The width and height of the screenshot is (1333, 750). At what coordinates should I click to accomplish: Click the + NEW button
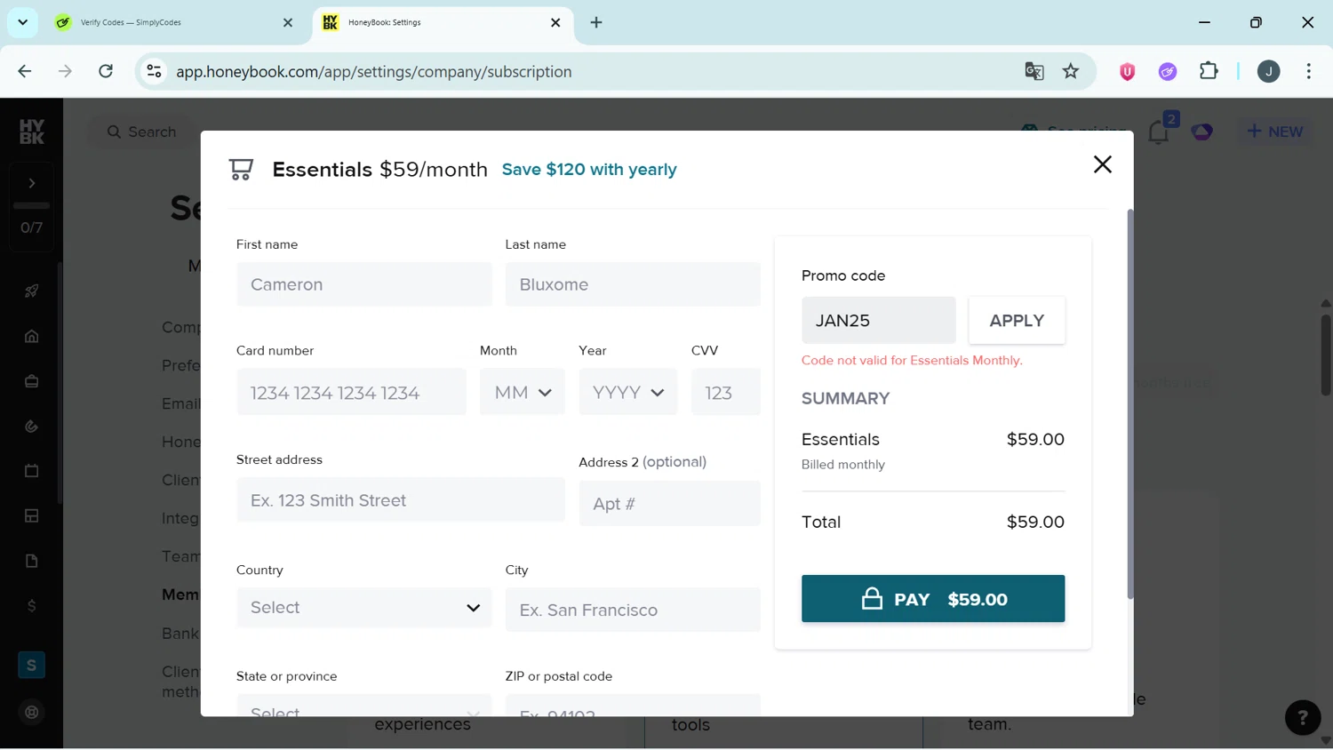point(1275,132)
